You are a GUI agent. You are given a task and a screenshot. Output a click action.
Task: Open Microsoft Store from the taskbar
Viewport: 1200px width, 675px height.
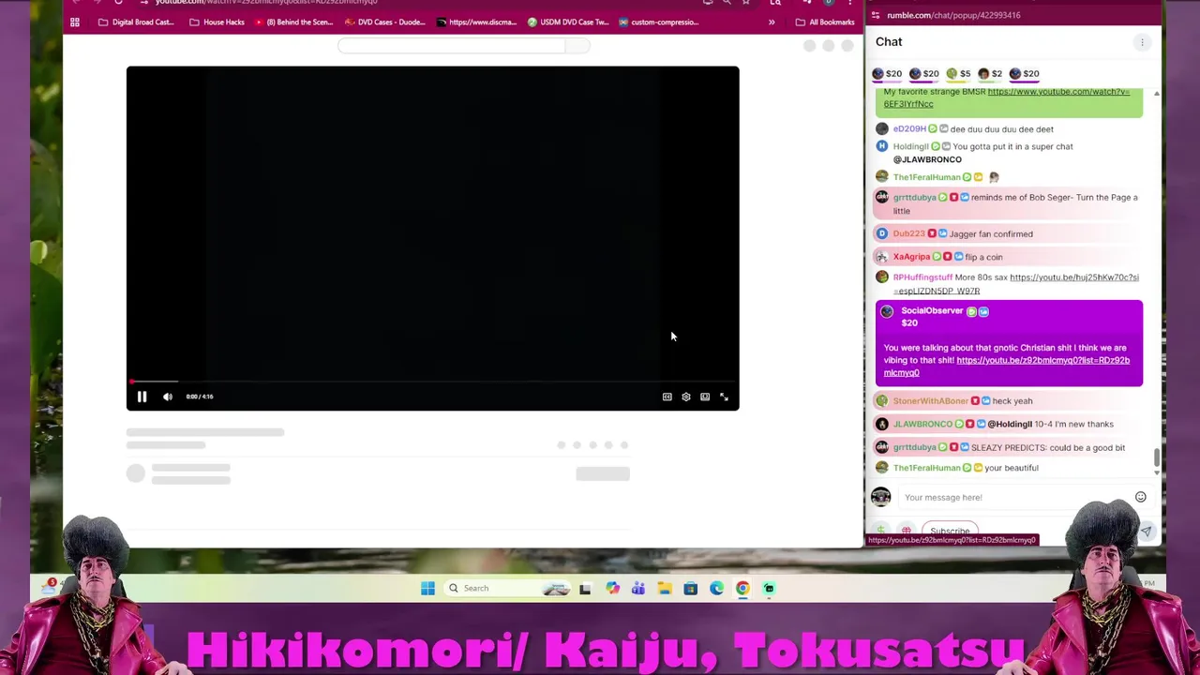pyautogui.click(x=691, y=588)
